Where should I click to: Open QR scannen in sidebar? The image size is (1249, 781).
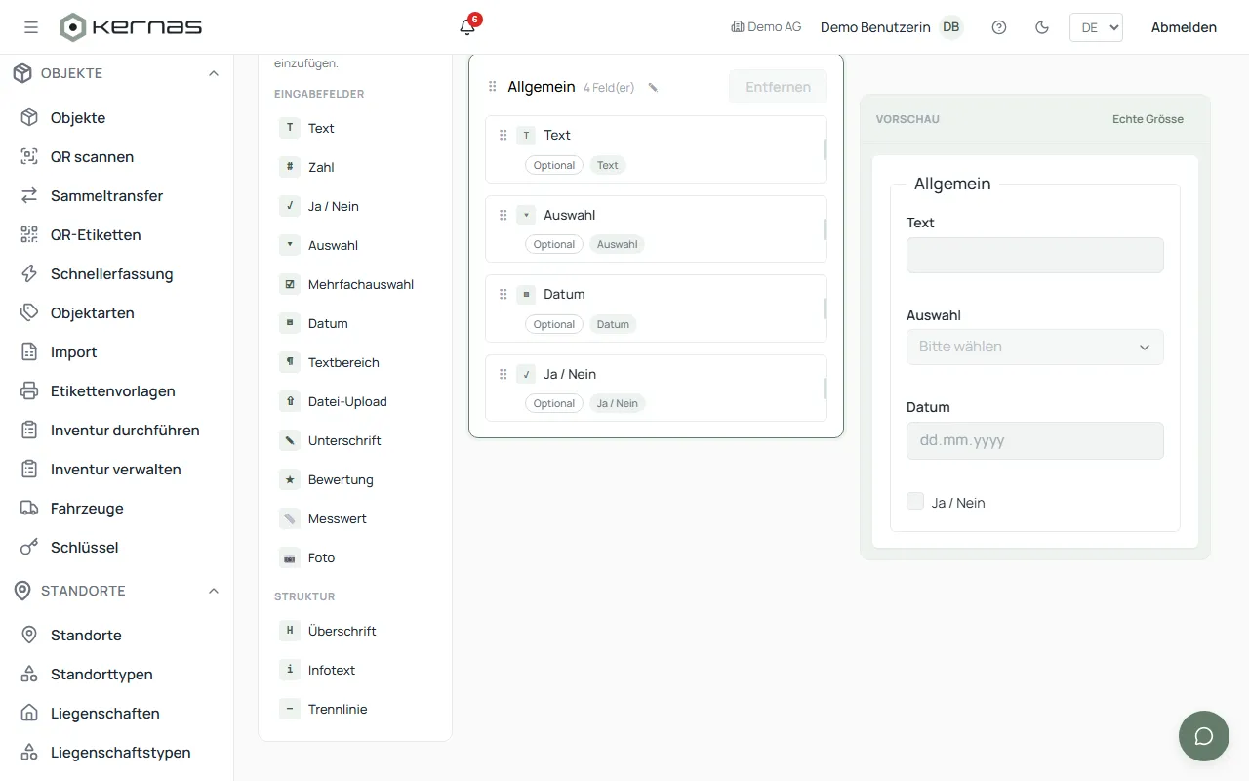(x=117, y=156)
